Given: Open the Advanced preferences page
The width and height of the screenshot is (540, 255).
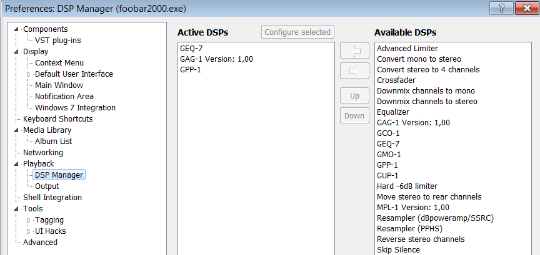Looking at the screenshot, I should [40, 243].
